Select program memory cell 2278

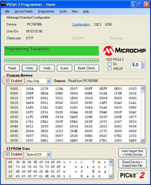[x=45, y=88]
